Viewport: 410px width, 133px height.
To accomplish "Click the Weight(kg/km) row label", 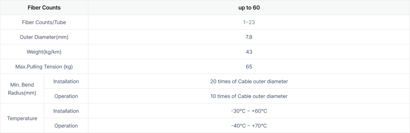I will 44,52.
